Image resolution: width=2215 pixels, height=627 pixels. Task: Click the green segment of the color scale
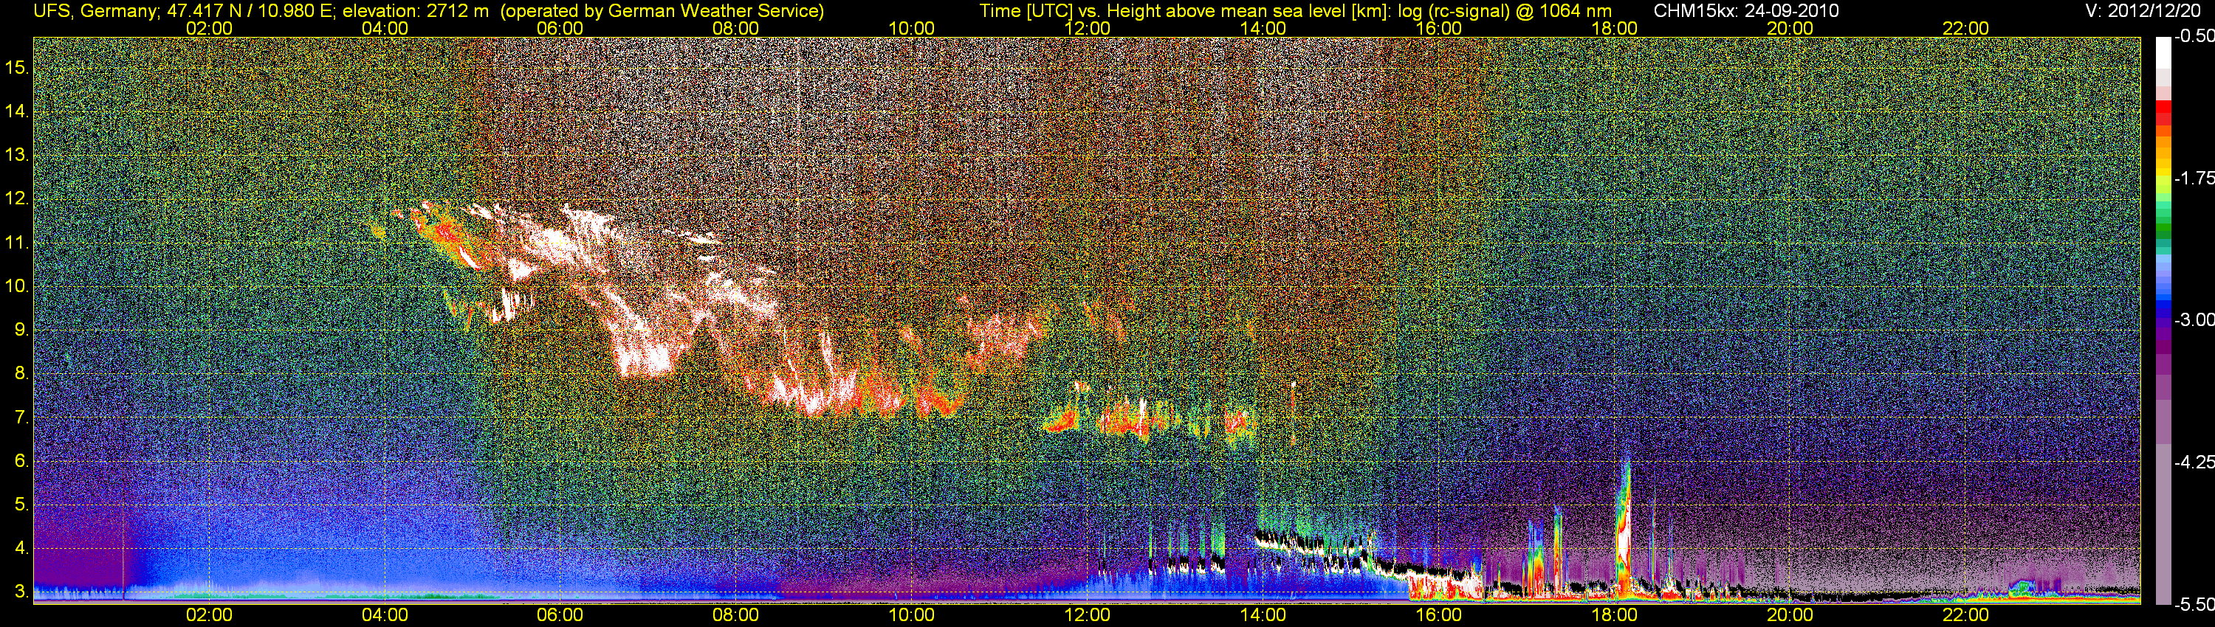2163,228
